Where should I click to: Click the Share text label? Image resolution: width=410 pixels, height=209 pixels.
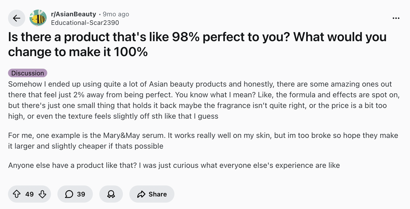(x=158, y=194)
